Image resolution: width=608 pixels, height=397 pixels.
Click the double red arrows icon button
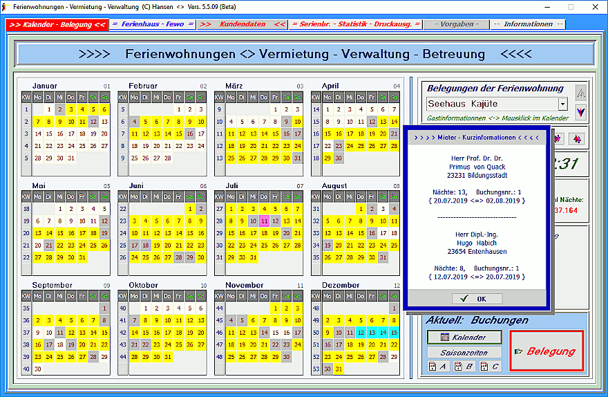pos(576,139)
